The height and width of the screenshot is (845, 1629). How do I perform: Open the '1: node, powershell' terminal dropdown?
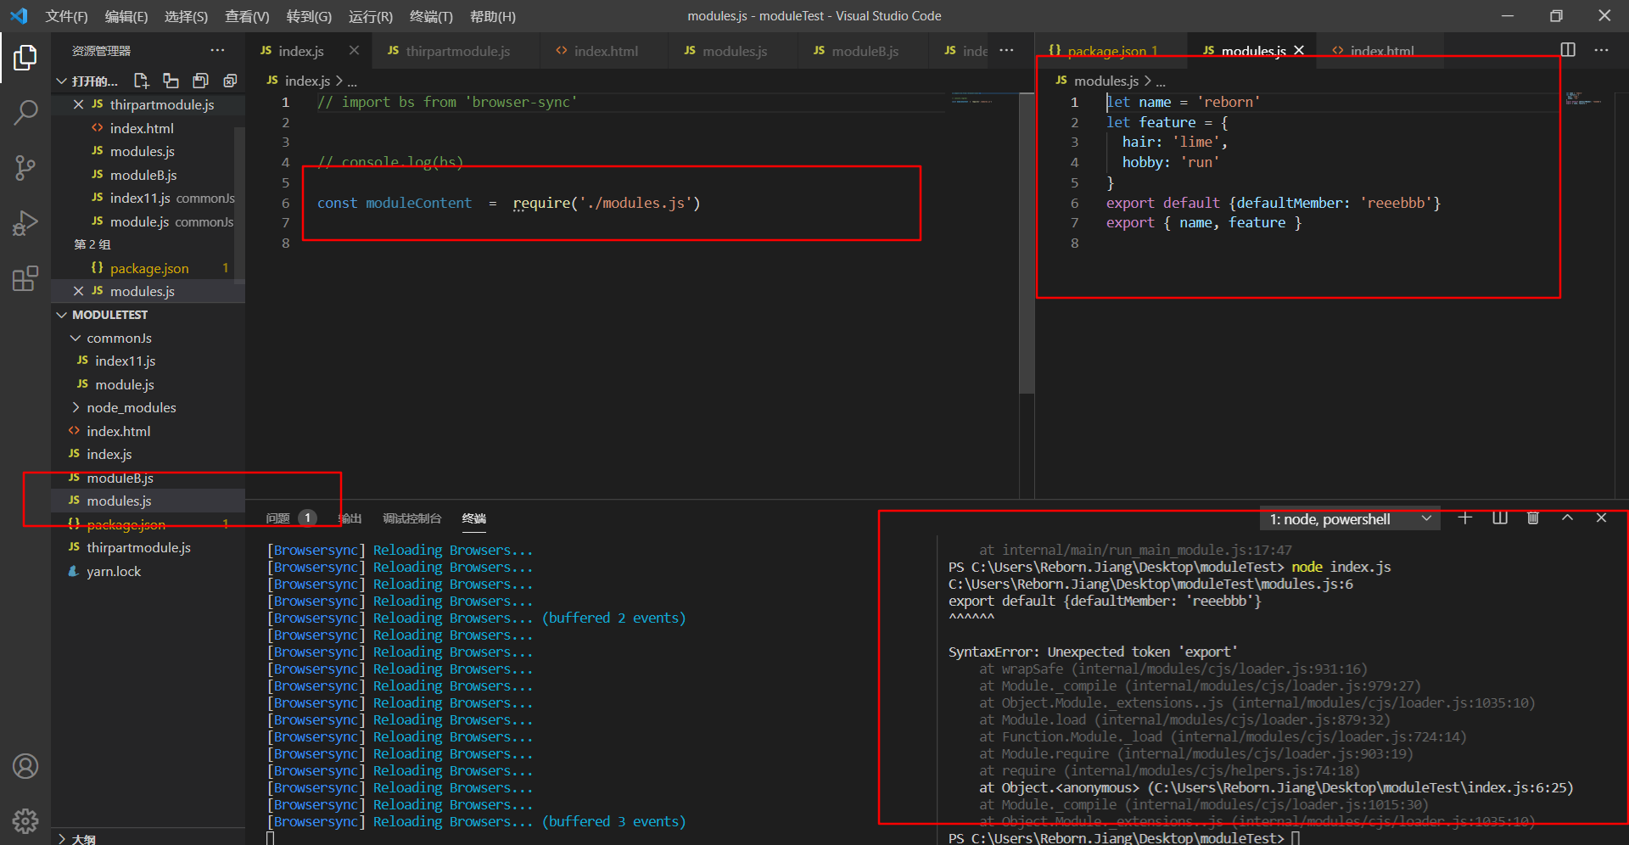click(x=1349, y=518)
